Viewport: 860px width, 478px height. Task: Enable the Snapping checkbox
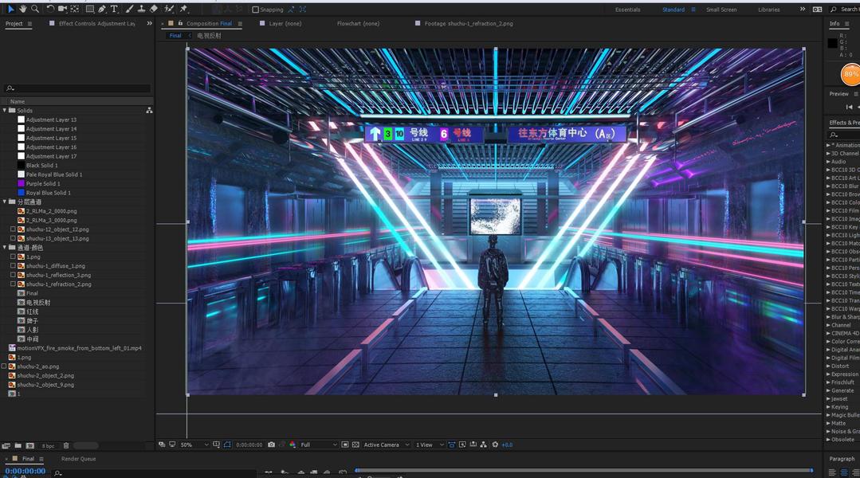pyautogui.click(x=255, y=10)
